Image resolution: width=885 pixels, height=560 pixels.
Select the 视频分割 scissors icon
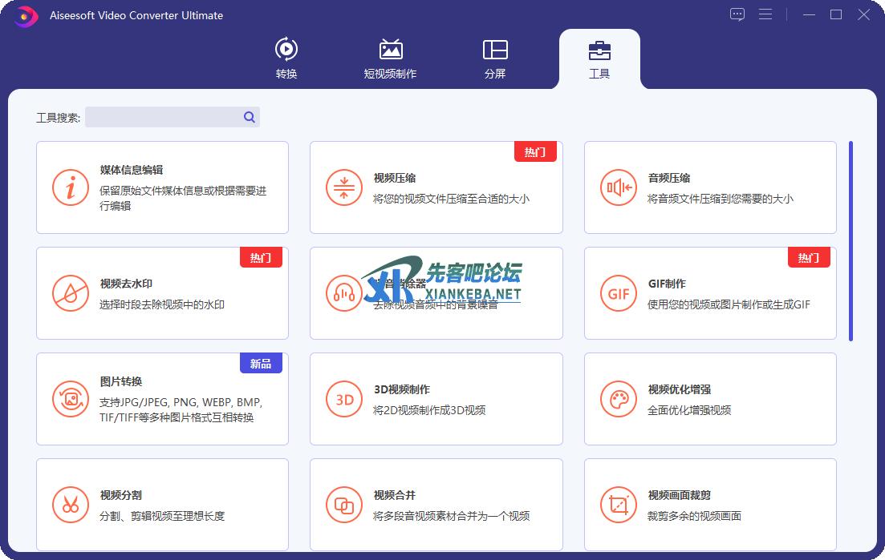tap(71, 506)
